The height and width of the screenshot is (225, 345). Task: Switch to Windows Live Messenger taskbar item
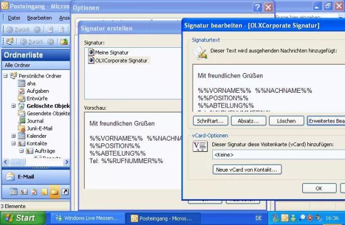tap(86, 218)
